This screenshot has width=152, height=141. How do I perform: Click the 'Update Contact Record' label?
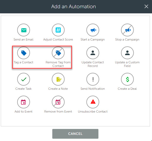(93, 64)
